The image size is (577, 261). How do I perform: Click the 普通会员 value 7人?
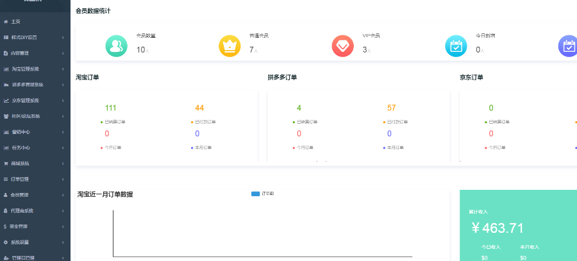[x=254, y=50]
